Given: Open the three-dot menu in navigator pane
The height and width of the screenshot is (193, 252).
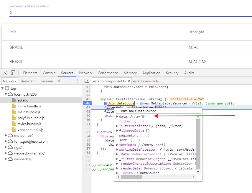Looking at the screenshot, I should [x=77, y=81].
